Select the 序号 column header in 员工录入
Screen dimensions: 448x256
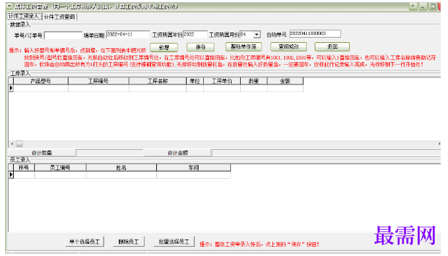click(24, 168)
